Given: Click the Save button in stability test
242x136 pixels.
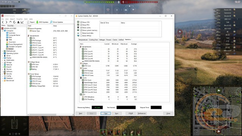Looking at the screenshot, I should tap(116, 113).
